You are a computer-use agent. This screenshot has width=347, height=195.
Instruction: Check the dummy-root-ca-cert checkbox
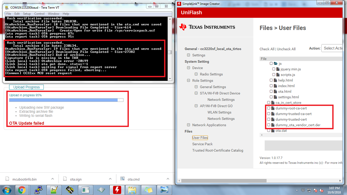click(x=269, y=108)
